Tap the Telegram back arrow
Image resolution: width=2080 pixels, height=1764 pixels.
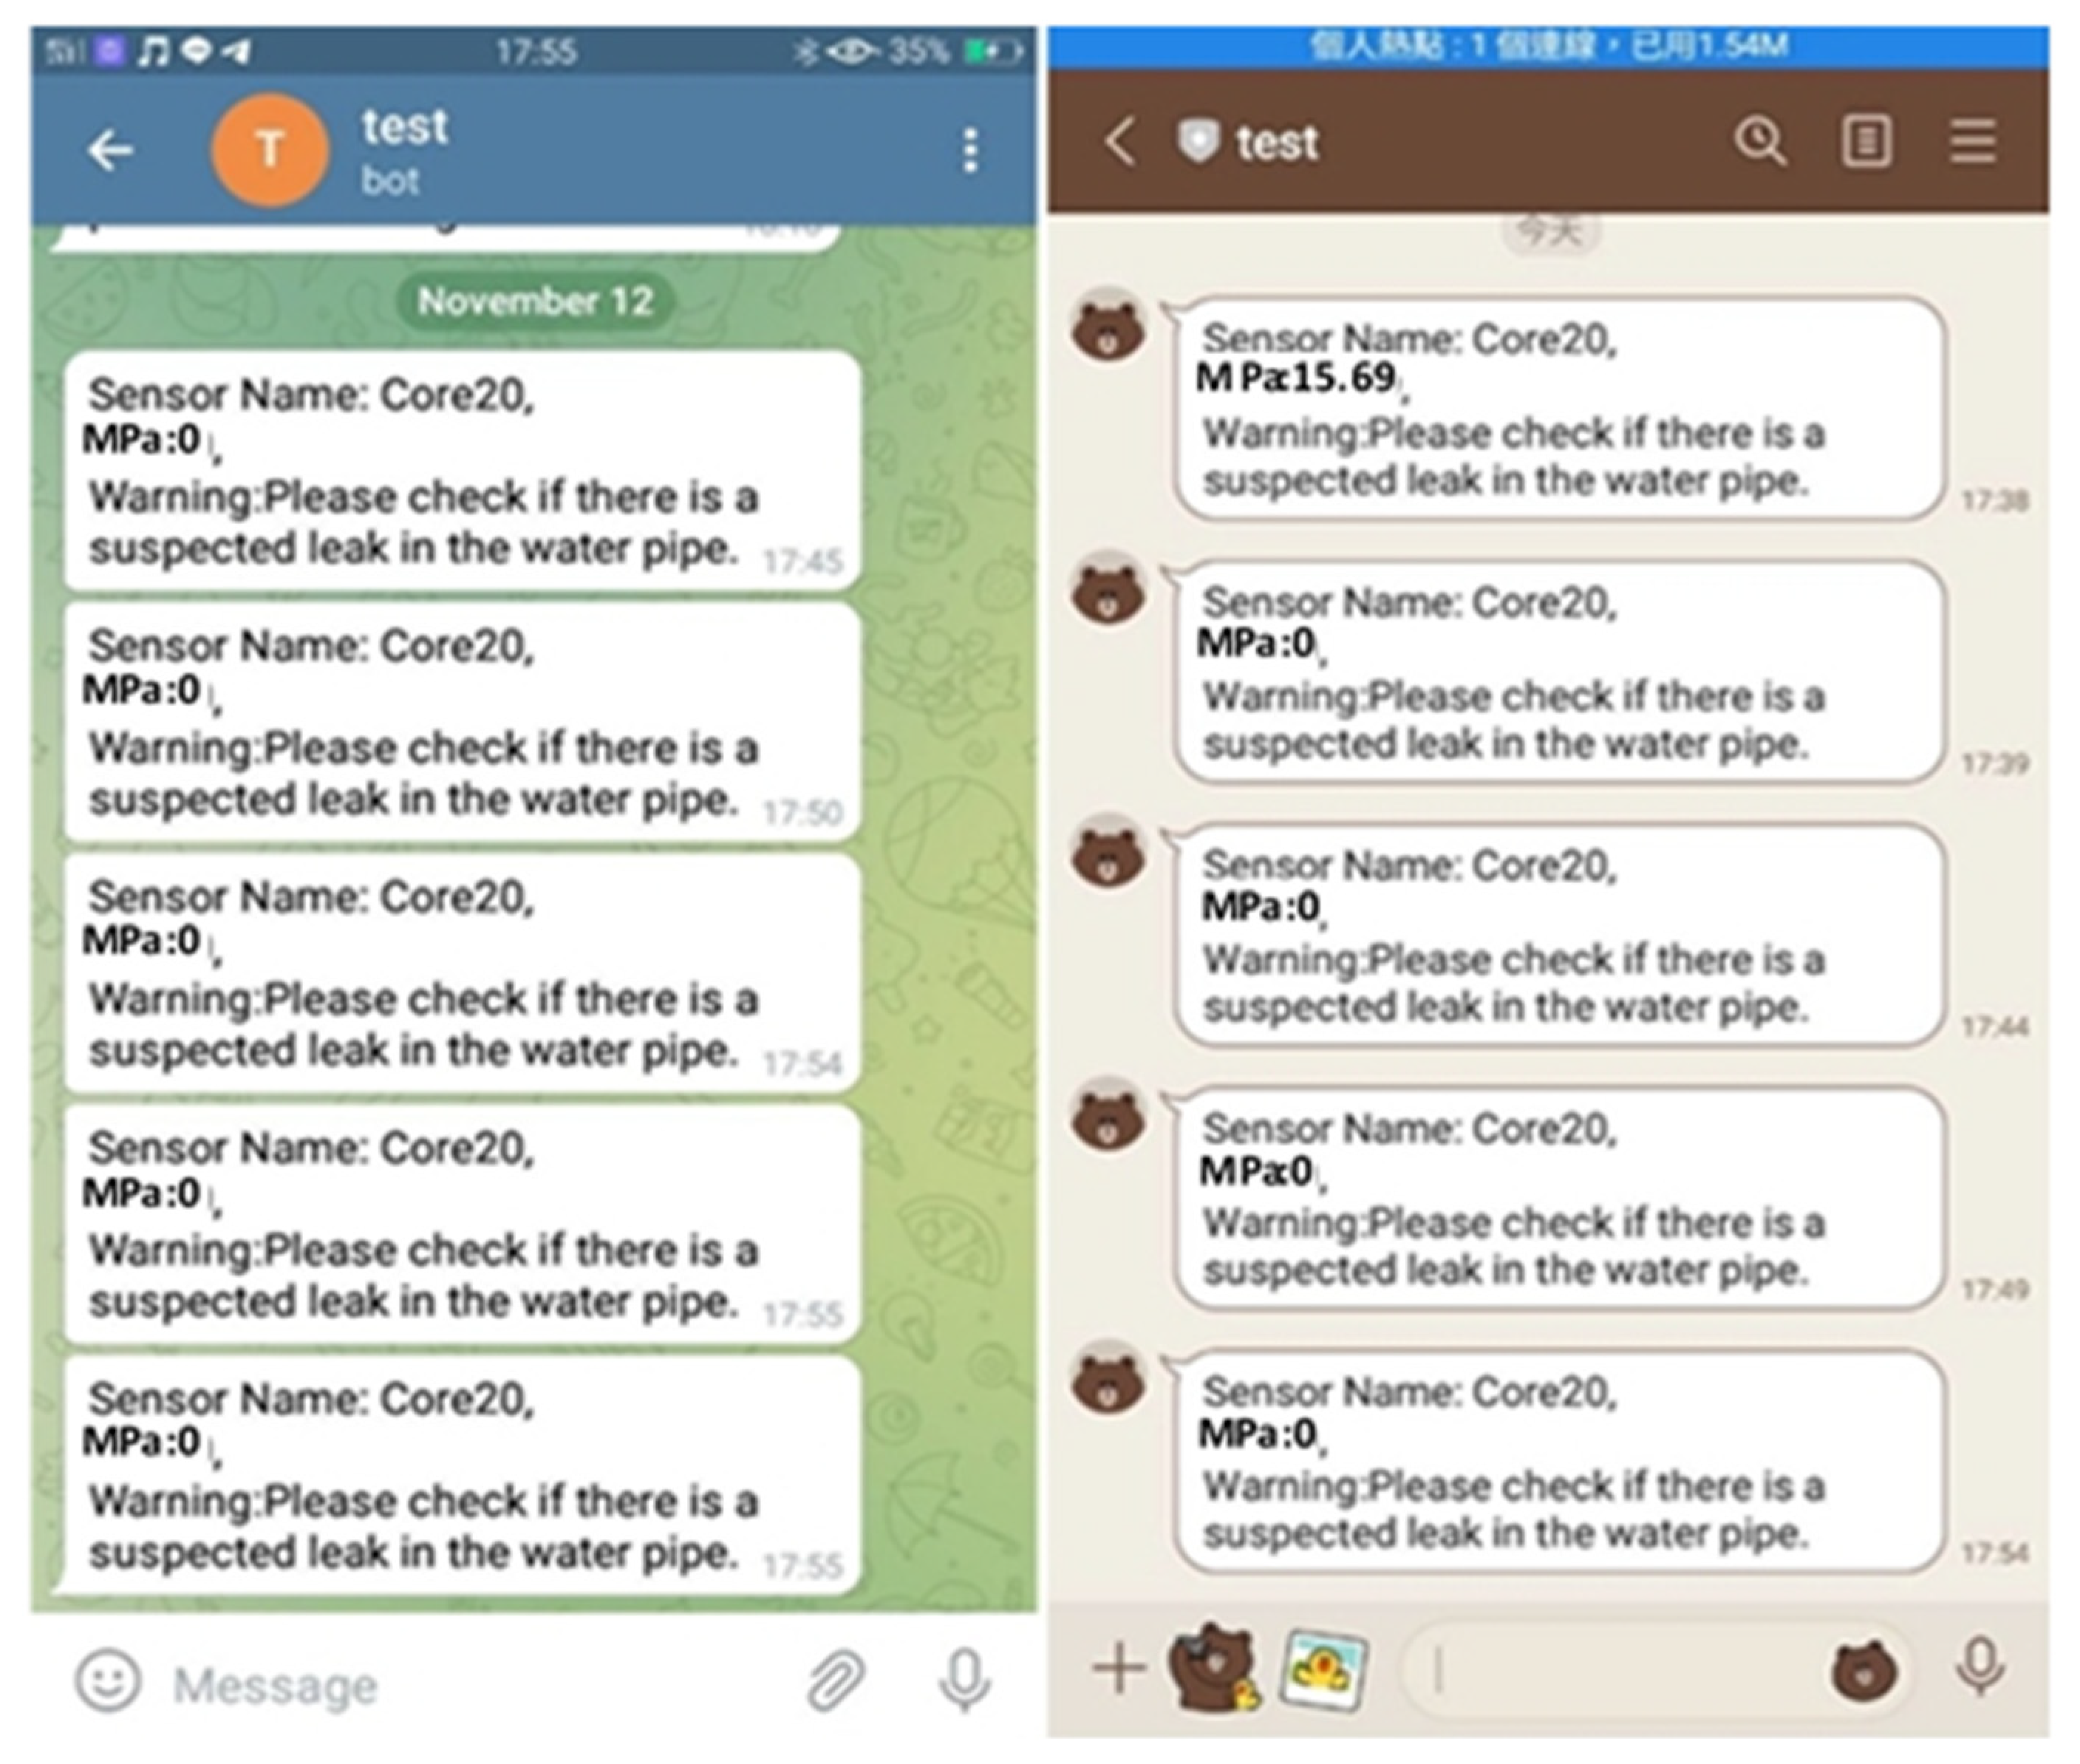[x=110, y=151]
